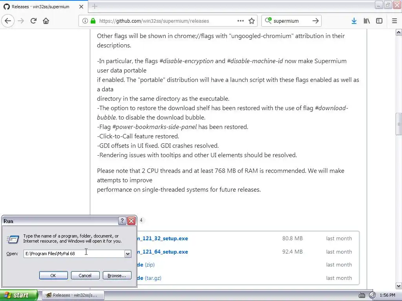Restore down the browser window
Viewport: 402px width, 301px height.
[388, 5]
